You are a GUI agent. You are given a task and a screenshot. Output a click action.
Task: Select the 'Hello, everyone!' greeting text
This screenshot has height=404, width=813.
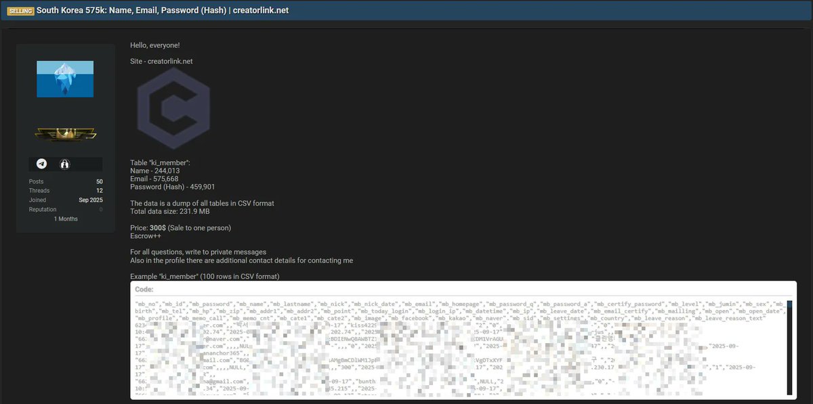pyautogui.click(x=155, y=45)
